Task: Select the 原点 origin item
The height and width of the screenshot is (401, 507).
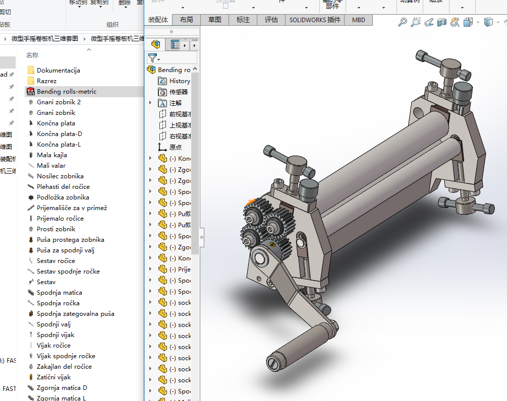Action: 175,148
